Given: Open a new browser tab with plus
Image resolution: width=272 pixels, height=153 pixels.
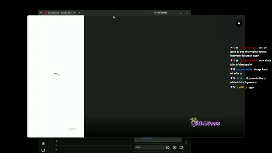Looking at the screenshot, I should tap(79, 13).
